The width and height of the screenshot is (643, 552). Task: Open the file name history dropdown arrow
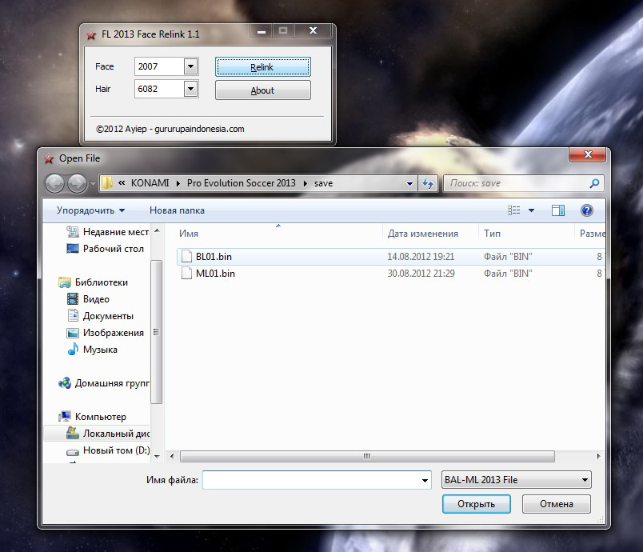click(x=425, y=480)
